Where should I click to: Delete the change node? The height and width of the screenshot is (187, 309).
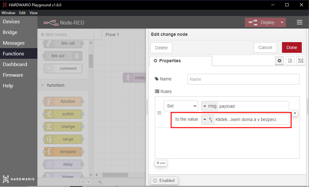161,48
